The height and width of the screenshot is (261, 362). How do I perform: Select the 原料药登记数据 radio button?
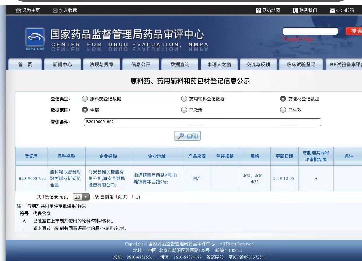(x=85, y=99)
